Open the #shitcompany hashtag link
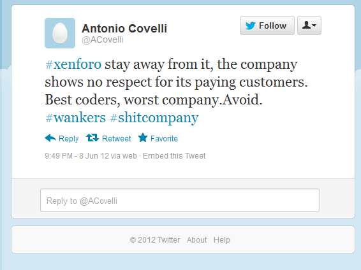This screenshot has height=270, width=361. (154, 118)
